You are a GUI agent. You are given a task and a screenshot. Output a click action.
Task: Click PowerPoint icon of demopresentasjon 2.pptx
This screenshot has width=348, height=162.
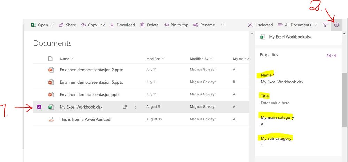click(51, 70)
